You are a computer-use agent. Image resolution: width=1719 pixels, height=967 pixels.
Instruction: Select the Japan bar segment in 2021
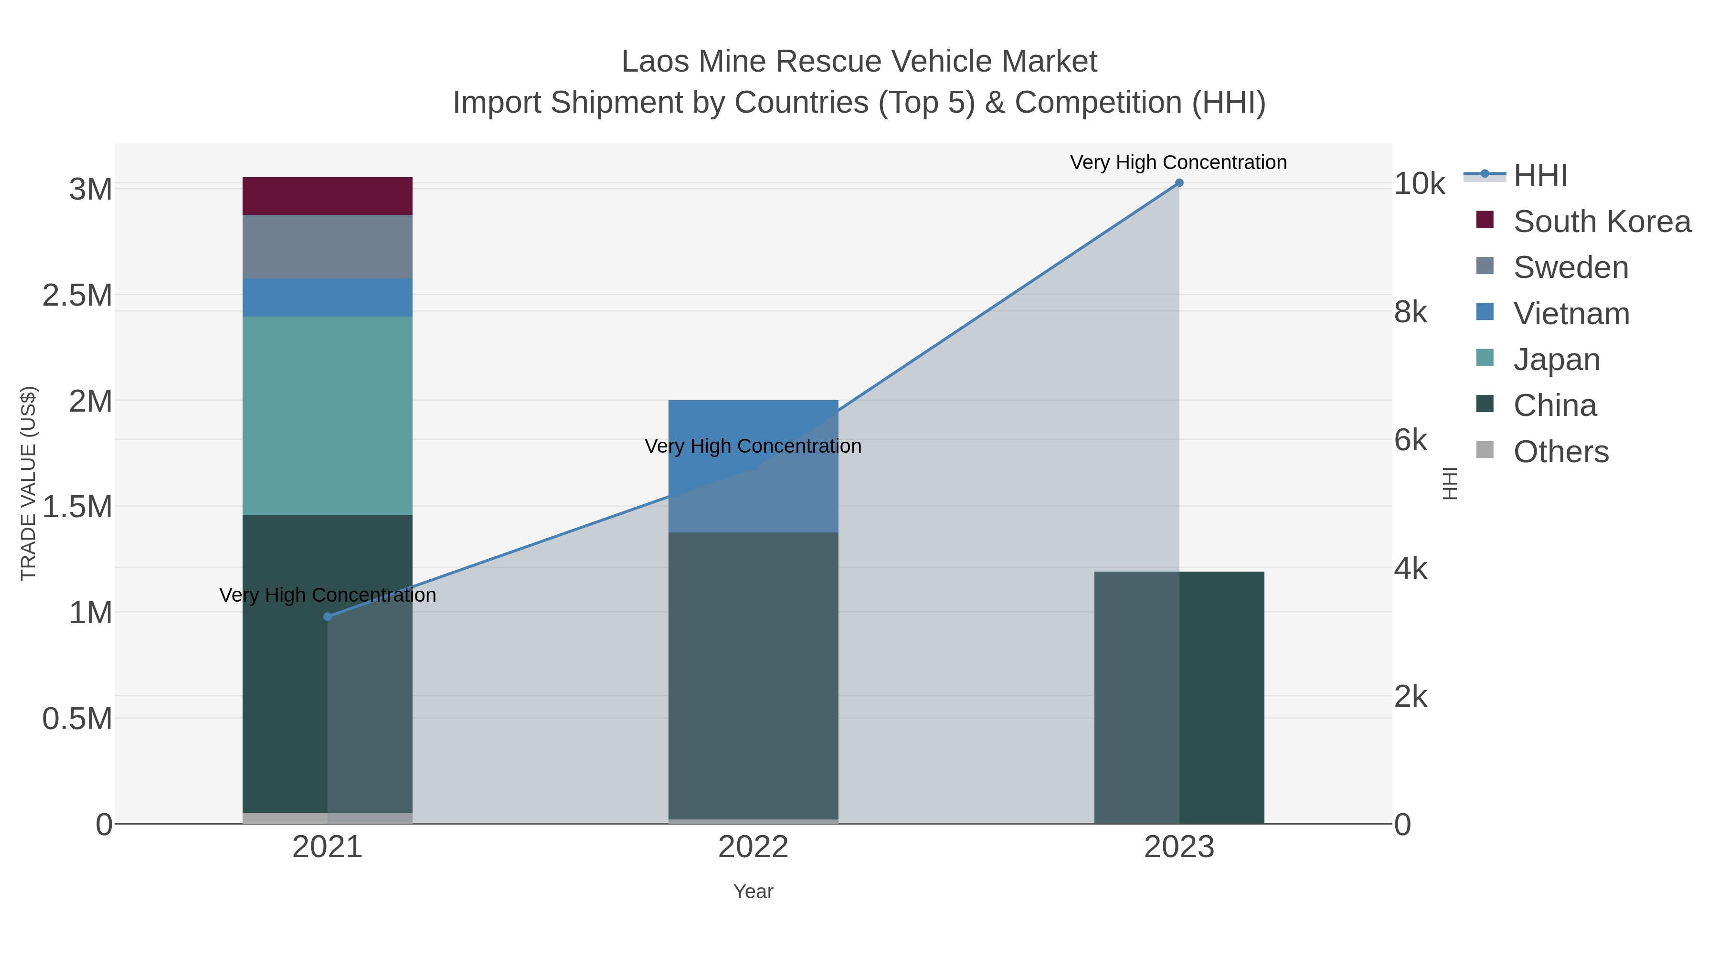point(327,416)
